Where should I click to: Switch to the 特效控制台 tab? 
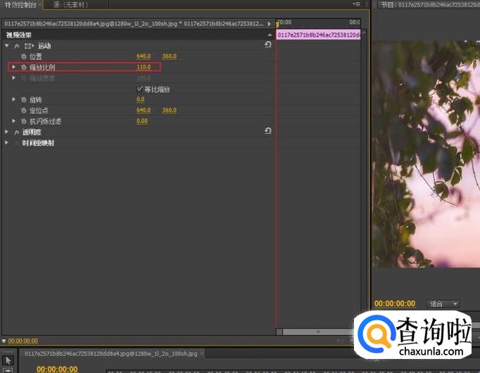[20, 5]
